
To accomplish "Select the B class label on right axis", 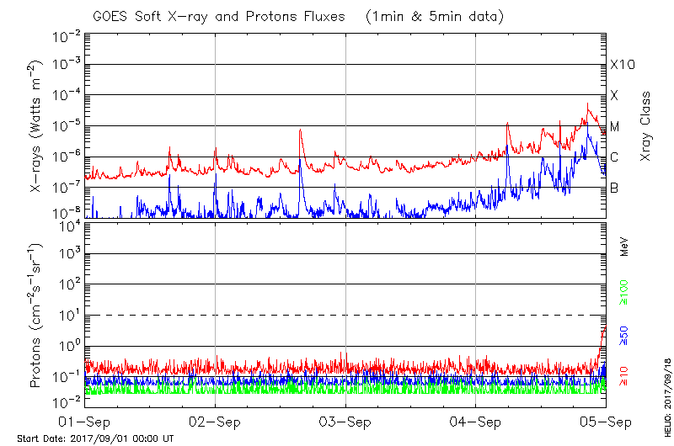I will pos(614,188).
